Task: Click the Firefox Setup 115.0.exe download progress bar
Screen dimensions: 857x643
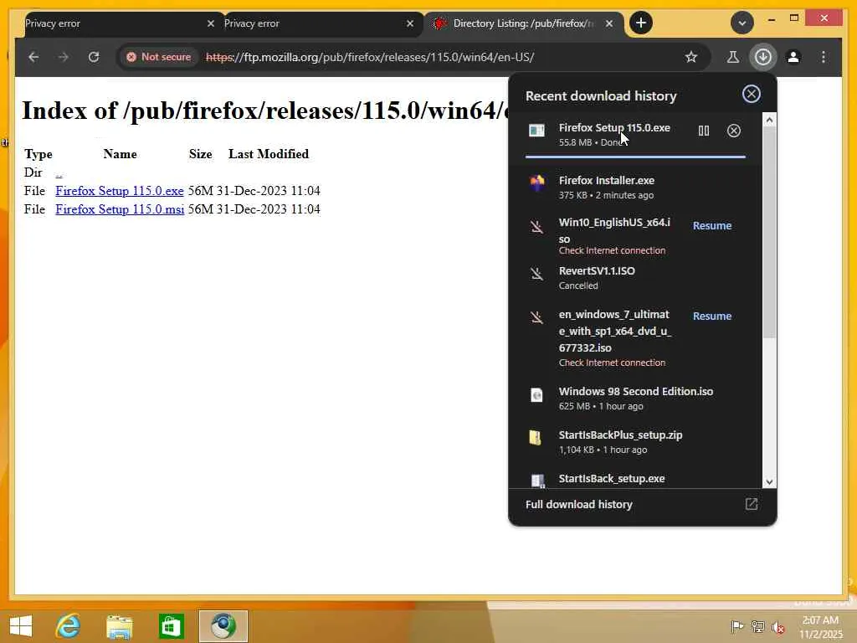Action: point(636,157)
